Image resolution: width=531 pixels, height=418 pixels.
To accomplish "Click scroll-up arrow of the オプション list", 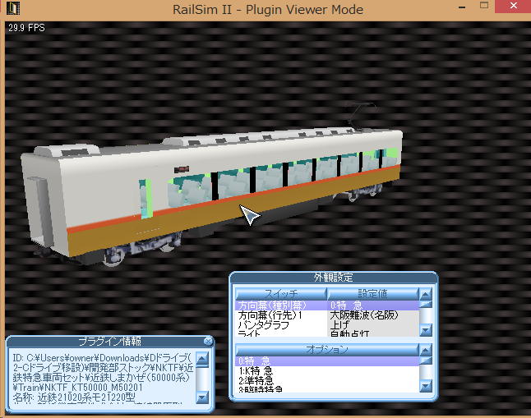I will click(426, 349).
